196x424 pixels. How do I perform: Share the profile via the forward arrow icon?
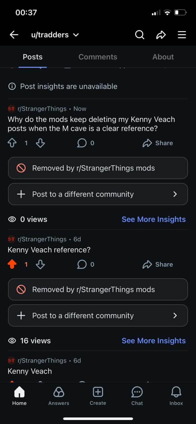point(161,35)
